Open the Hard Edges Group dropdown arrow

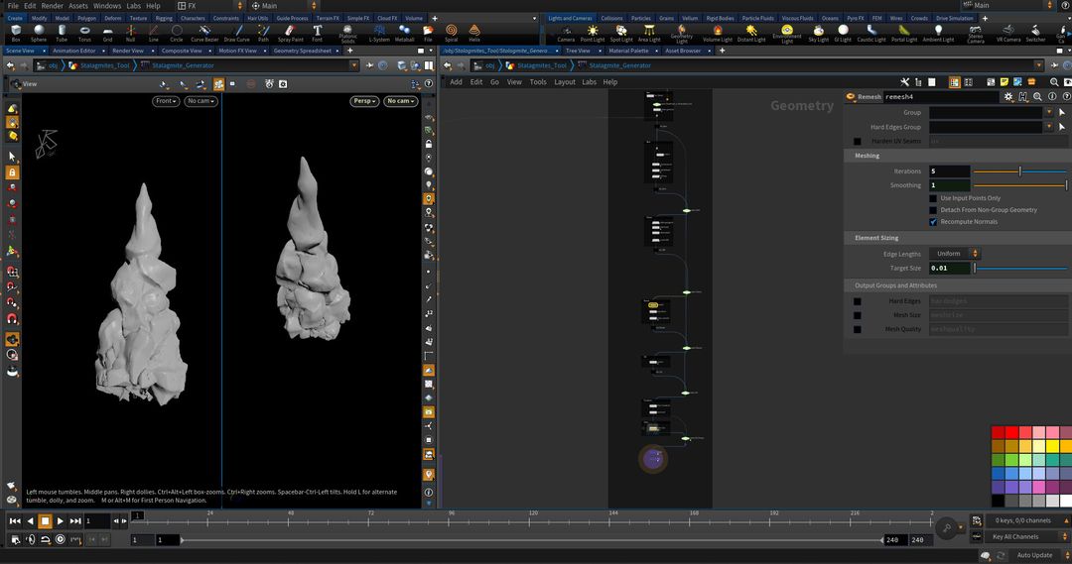[x=1049, y=127]
